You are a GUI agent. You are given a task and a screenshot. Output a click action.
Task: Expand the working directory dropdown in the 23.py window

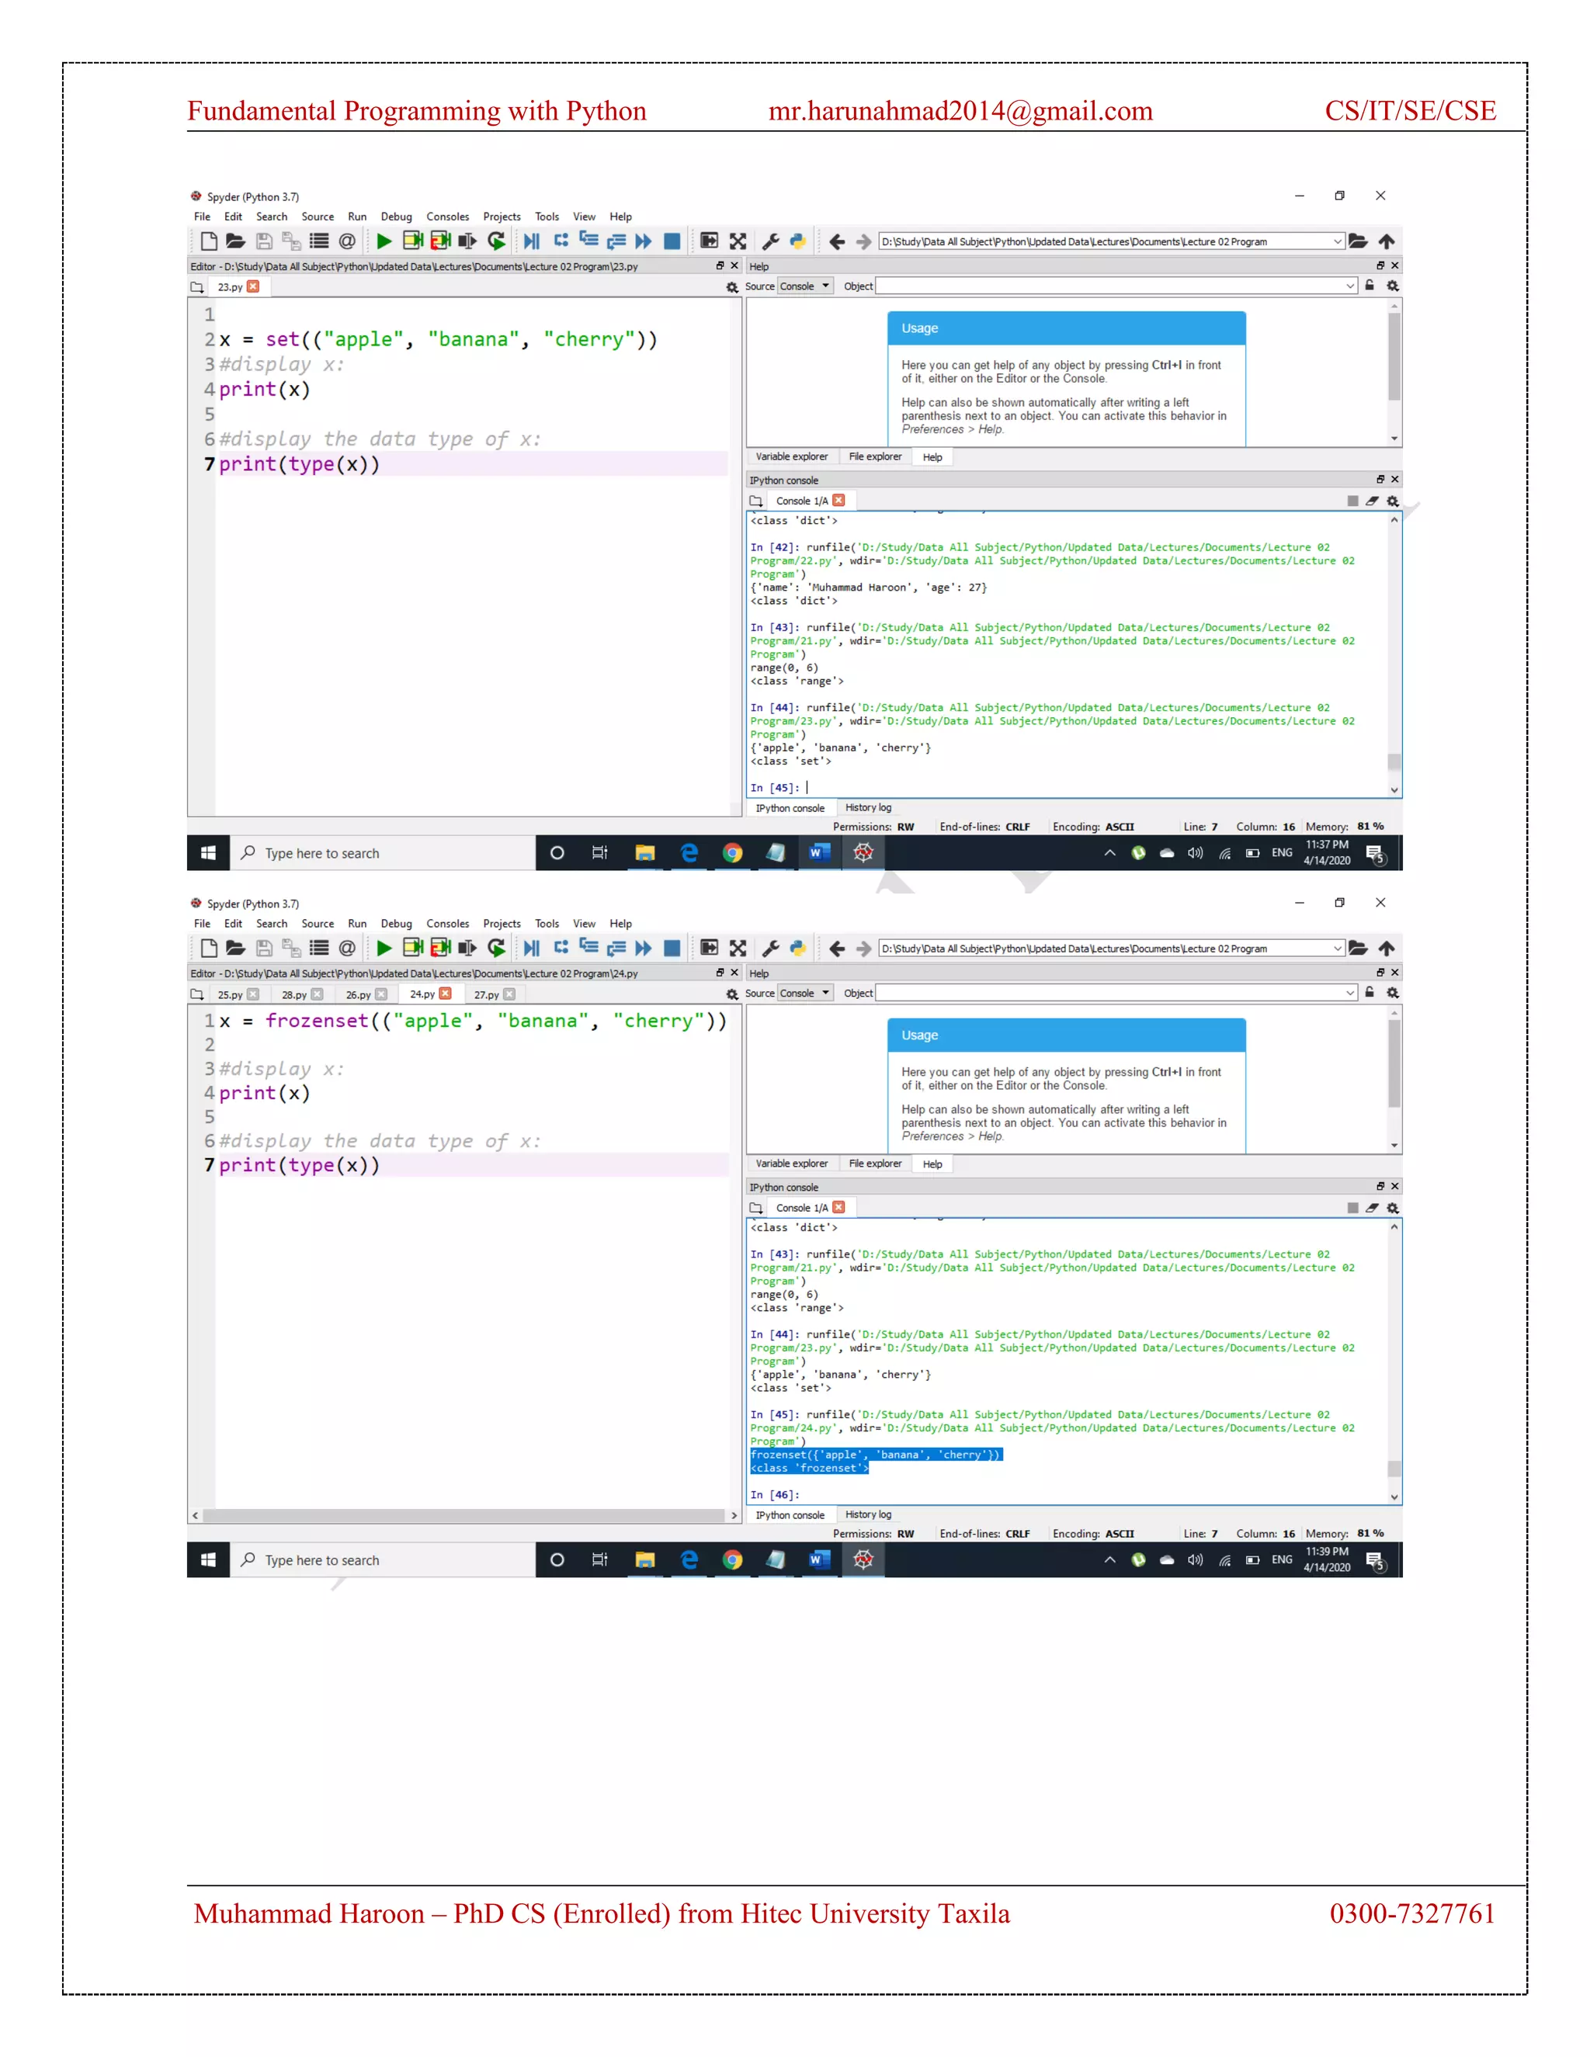1338,241
